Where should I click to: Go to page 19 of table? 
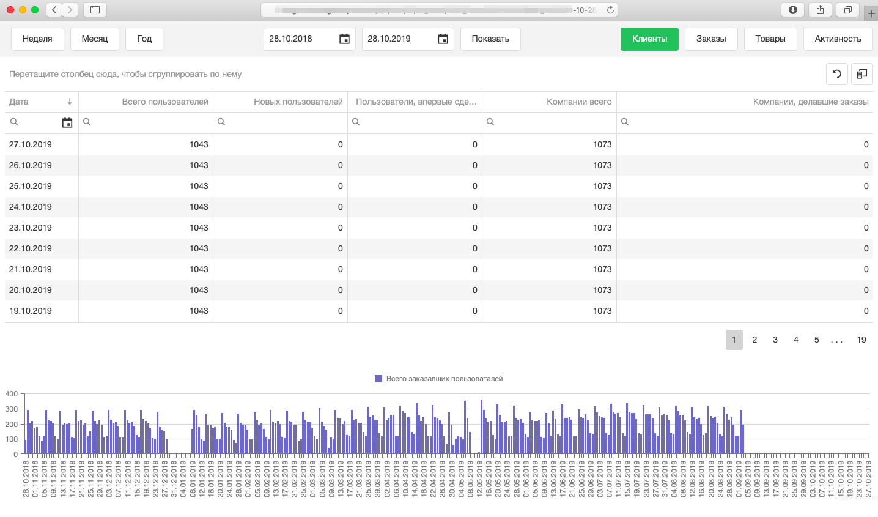tap(861, 340)
